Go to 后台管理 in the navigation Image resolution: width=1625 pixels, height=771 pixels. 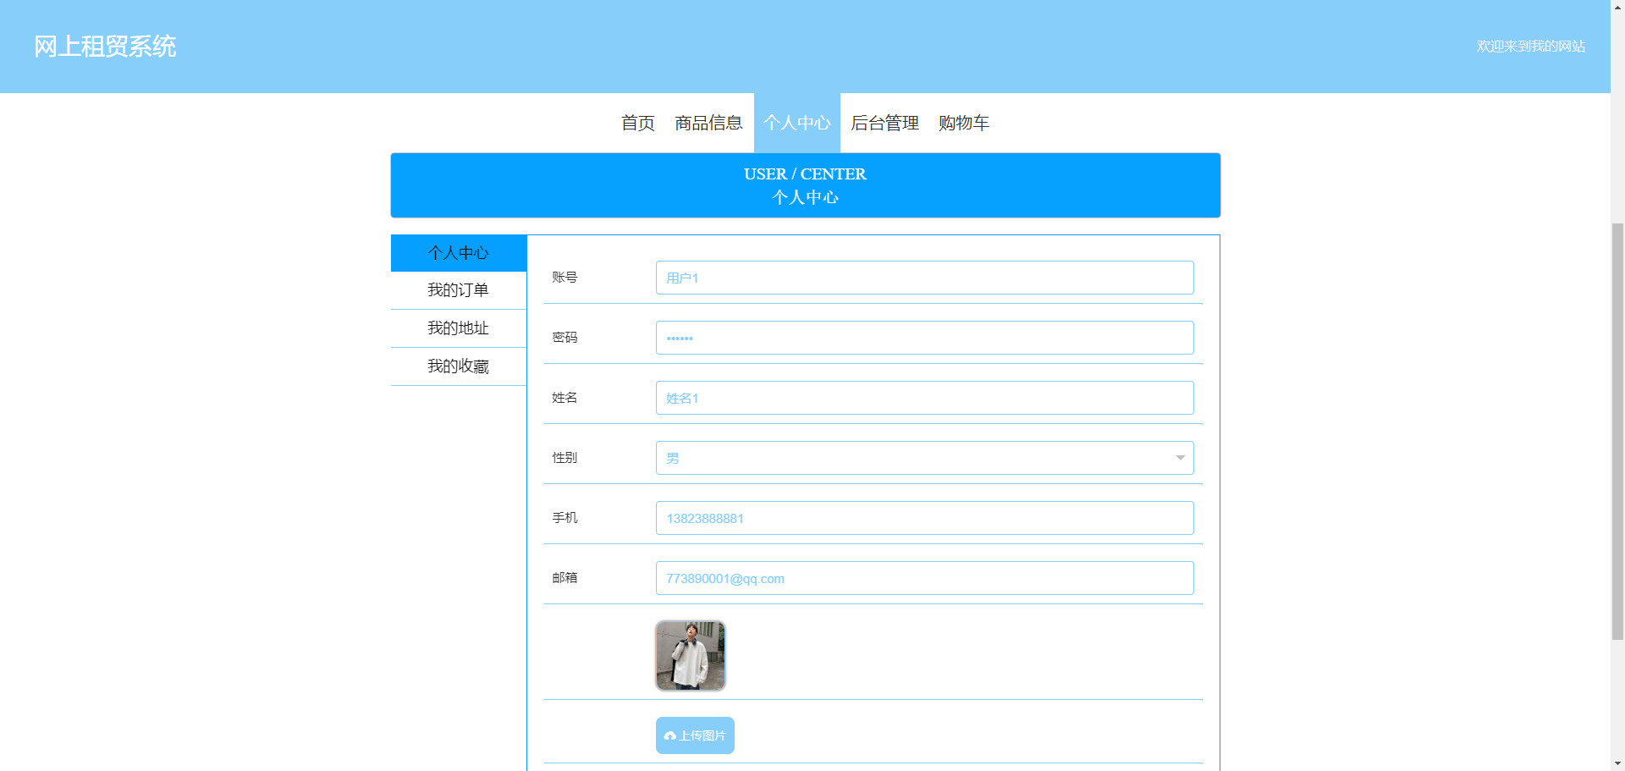884,123
